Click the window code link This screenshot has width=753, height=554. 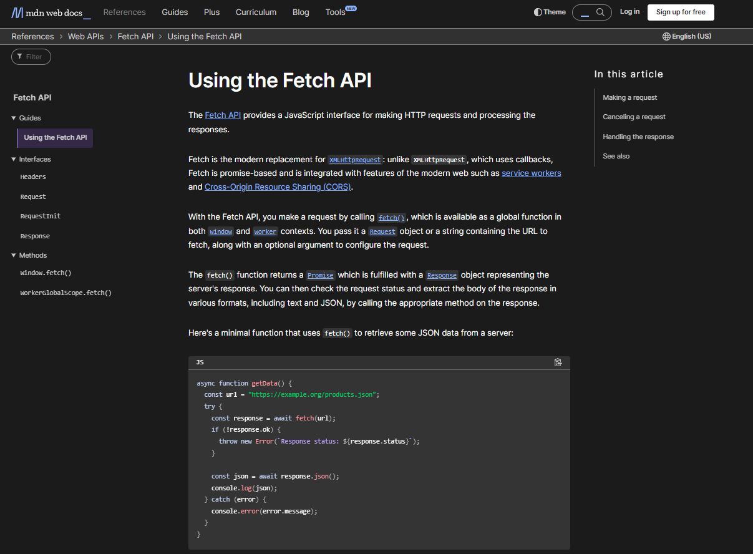pos(221,231)
